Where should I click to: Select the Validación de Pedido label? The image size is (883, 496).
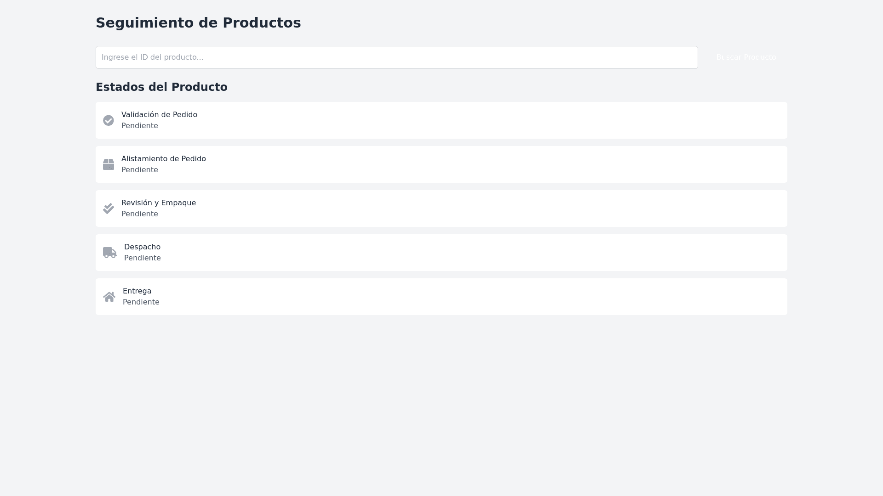[x=159, y=115]
